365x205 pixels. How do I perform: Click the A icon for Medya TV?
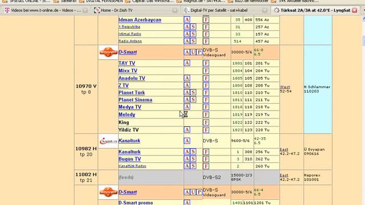click(x=187, y=107)
